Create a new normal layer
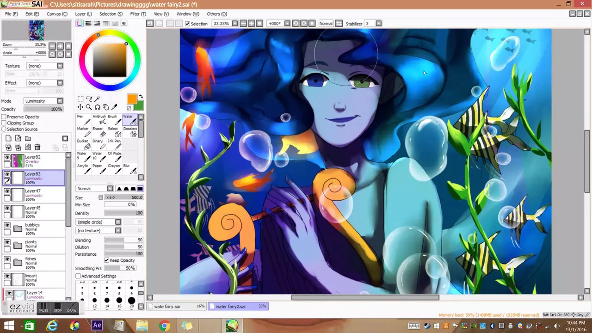The image size is (592, 333). point(8,138)
